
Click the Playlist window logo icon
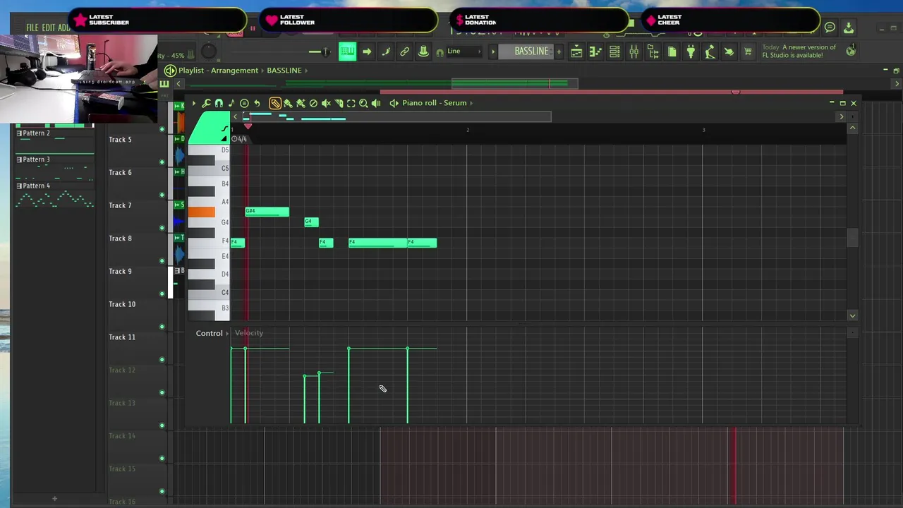170,71
